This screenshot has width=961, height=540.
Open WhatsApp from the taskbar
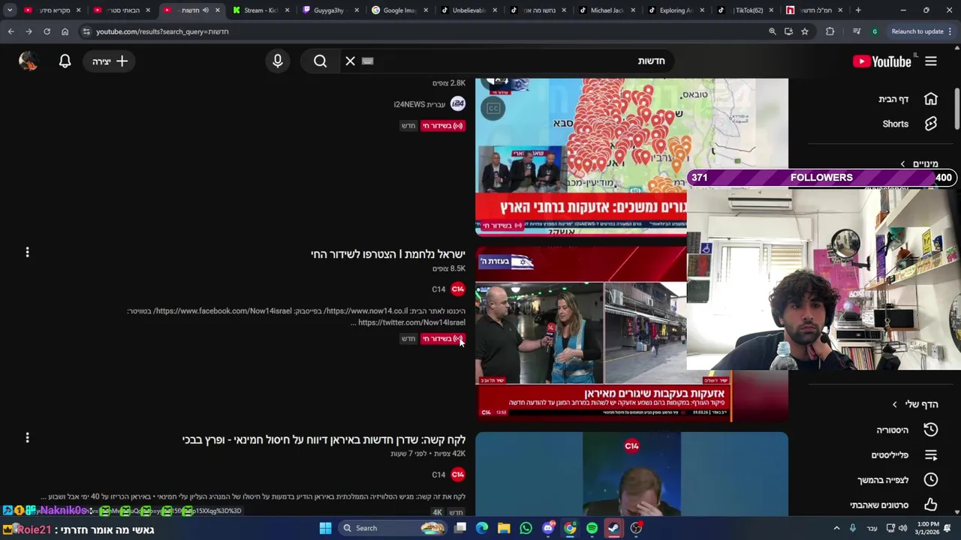526,528
